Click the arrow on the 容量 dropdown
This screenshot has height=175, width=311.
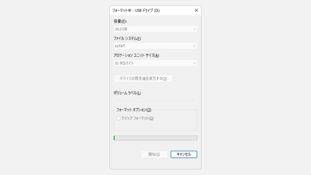point(194,29)
